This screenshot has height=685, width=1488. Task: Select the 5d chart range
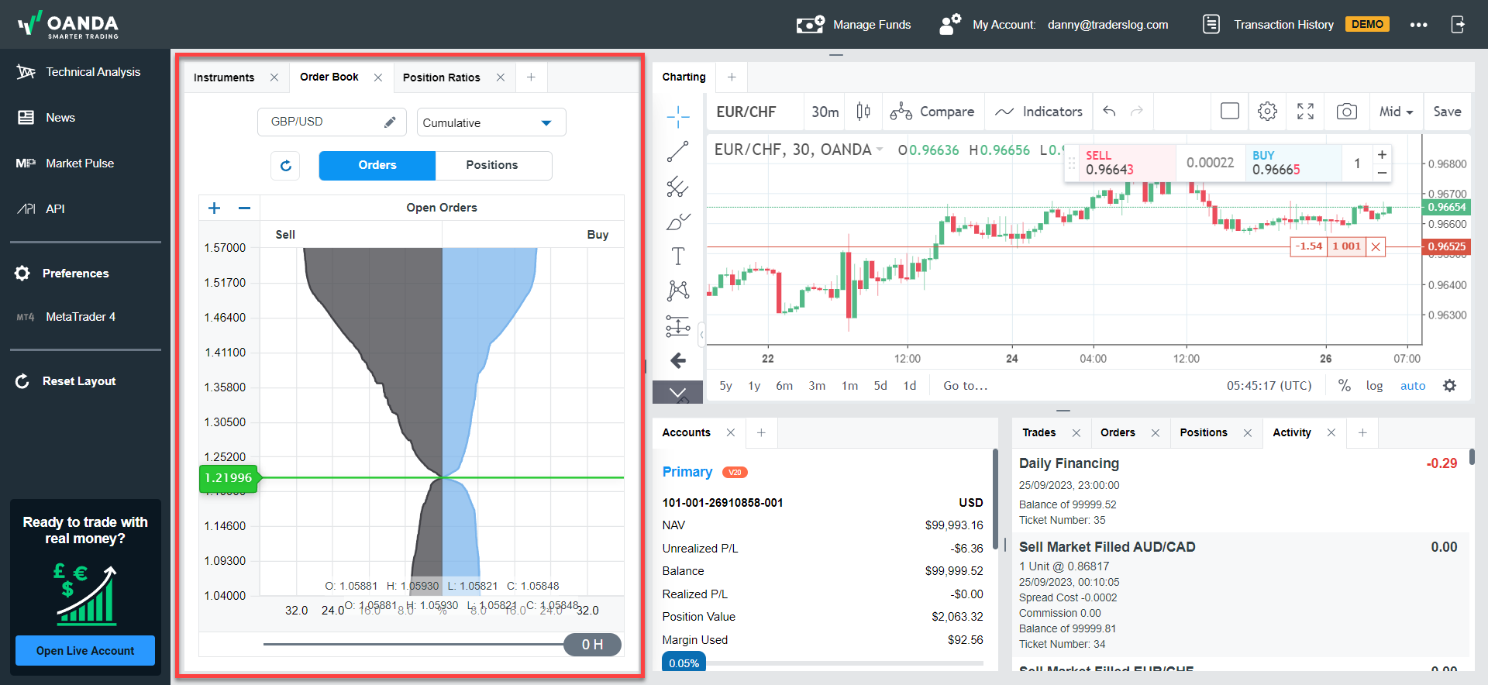(x=880, y=386)
